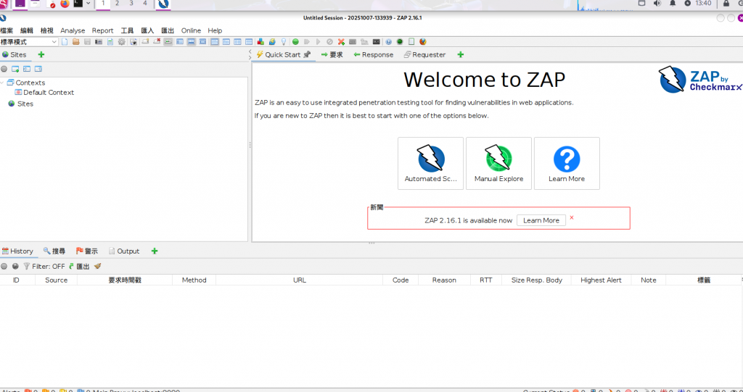Screen dimensions: 743x392
Task: Sort history by the Method column header
Action: coord(194,280)
